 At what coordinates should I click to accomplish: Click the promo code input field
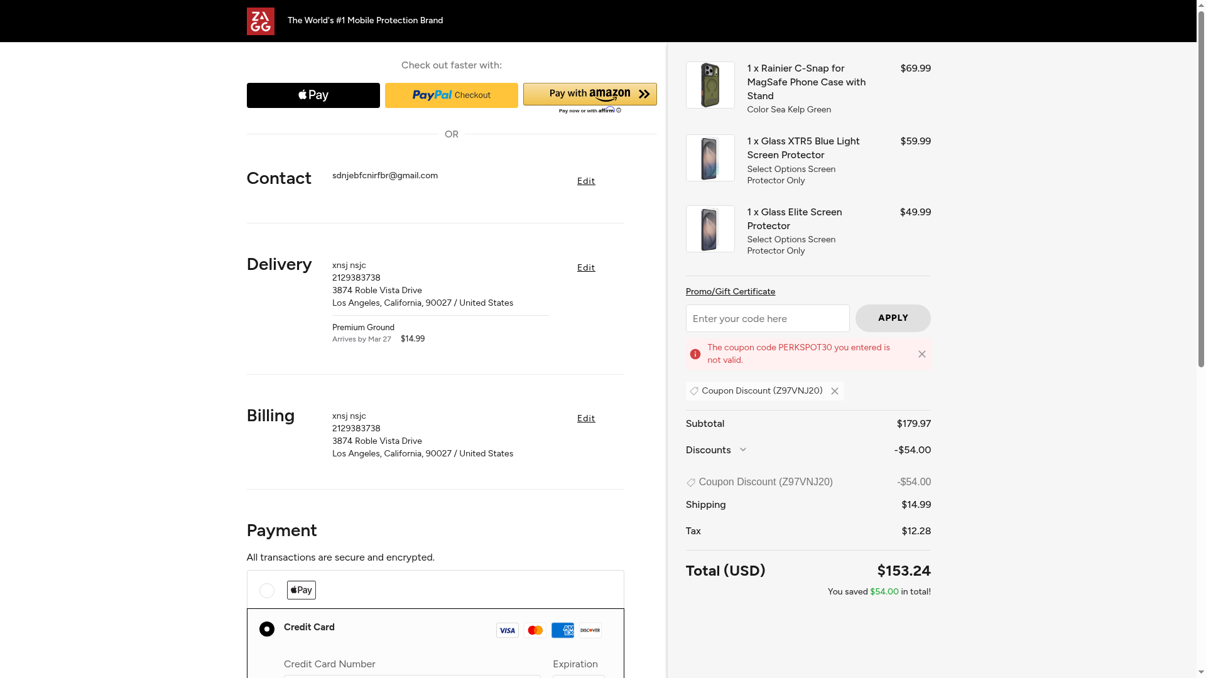(x=767, y=319)
